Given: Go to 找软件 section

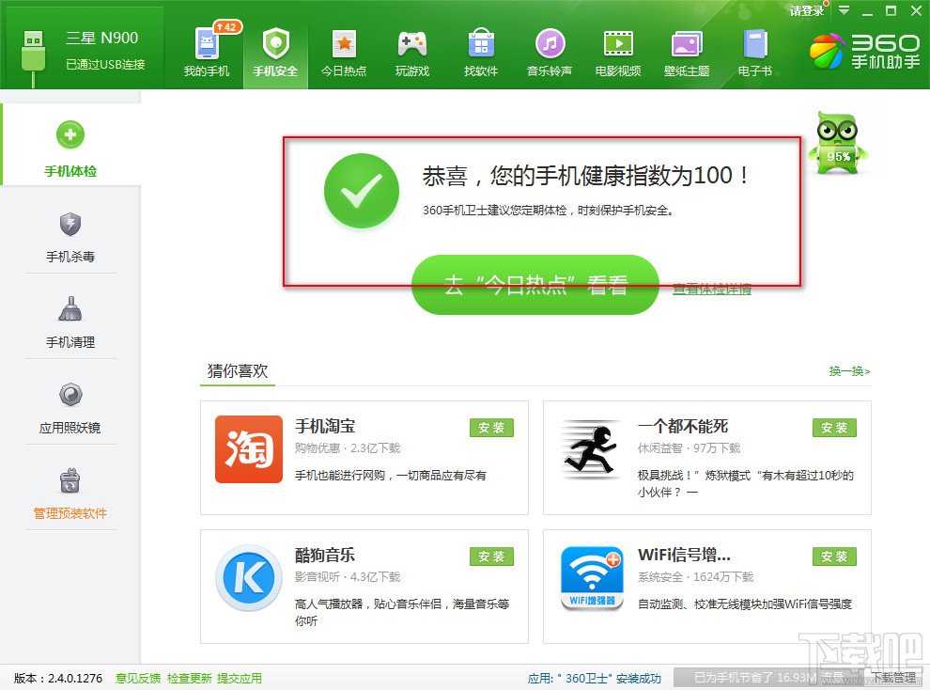Looking at the screenshot, I should [x=481, y=53].
